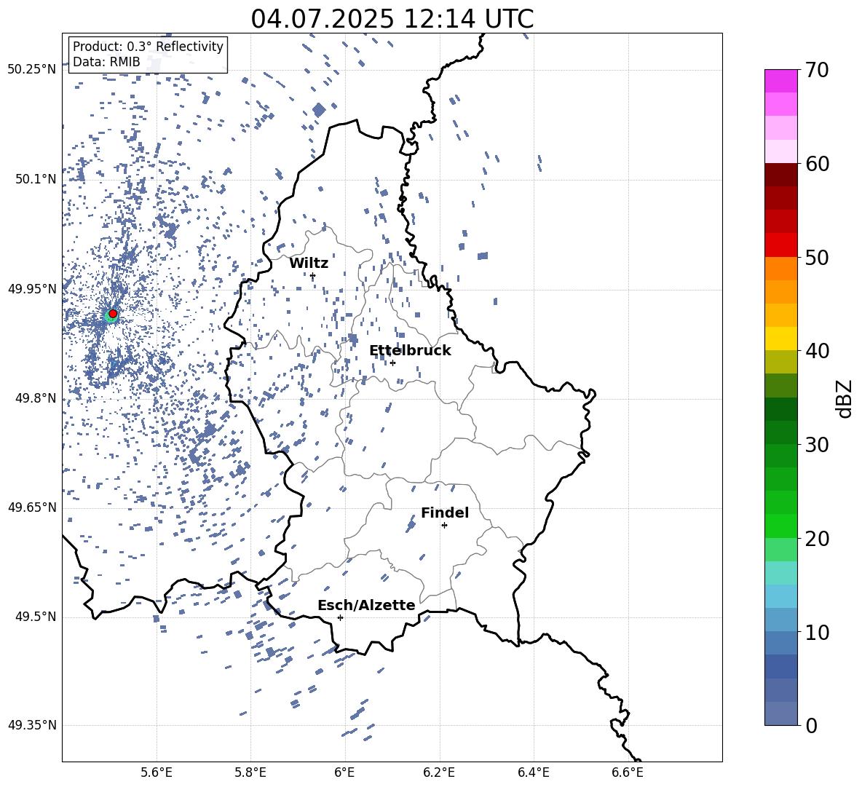Click the 6°E longitude label
Viewport: 862px width, 787px height.
click(344, 772)
